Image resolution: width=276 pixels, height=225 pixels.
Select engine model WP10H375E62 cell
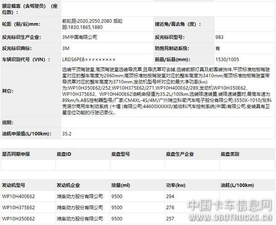tap(18, 207)
